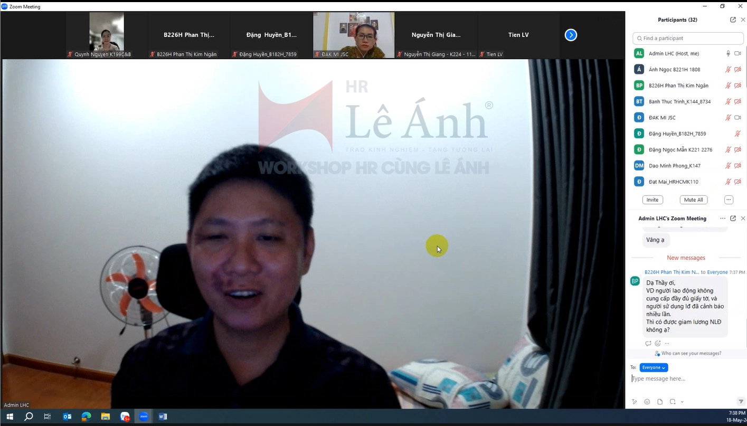Open chat panel more options menu
The width and height of the screenshot is (747, 426).
(x=723, y=219)
